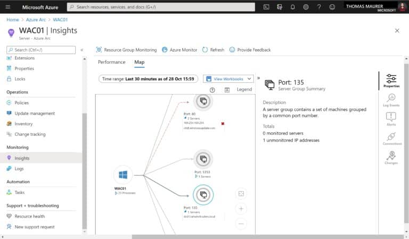Select the WAC01 Windows machine node

point(123,175)
